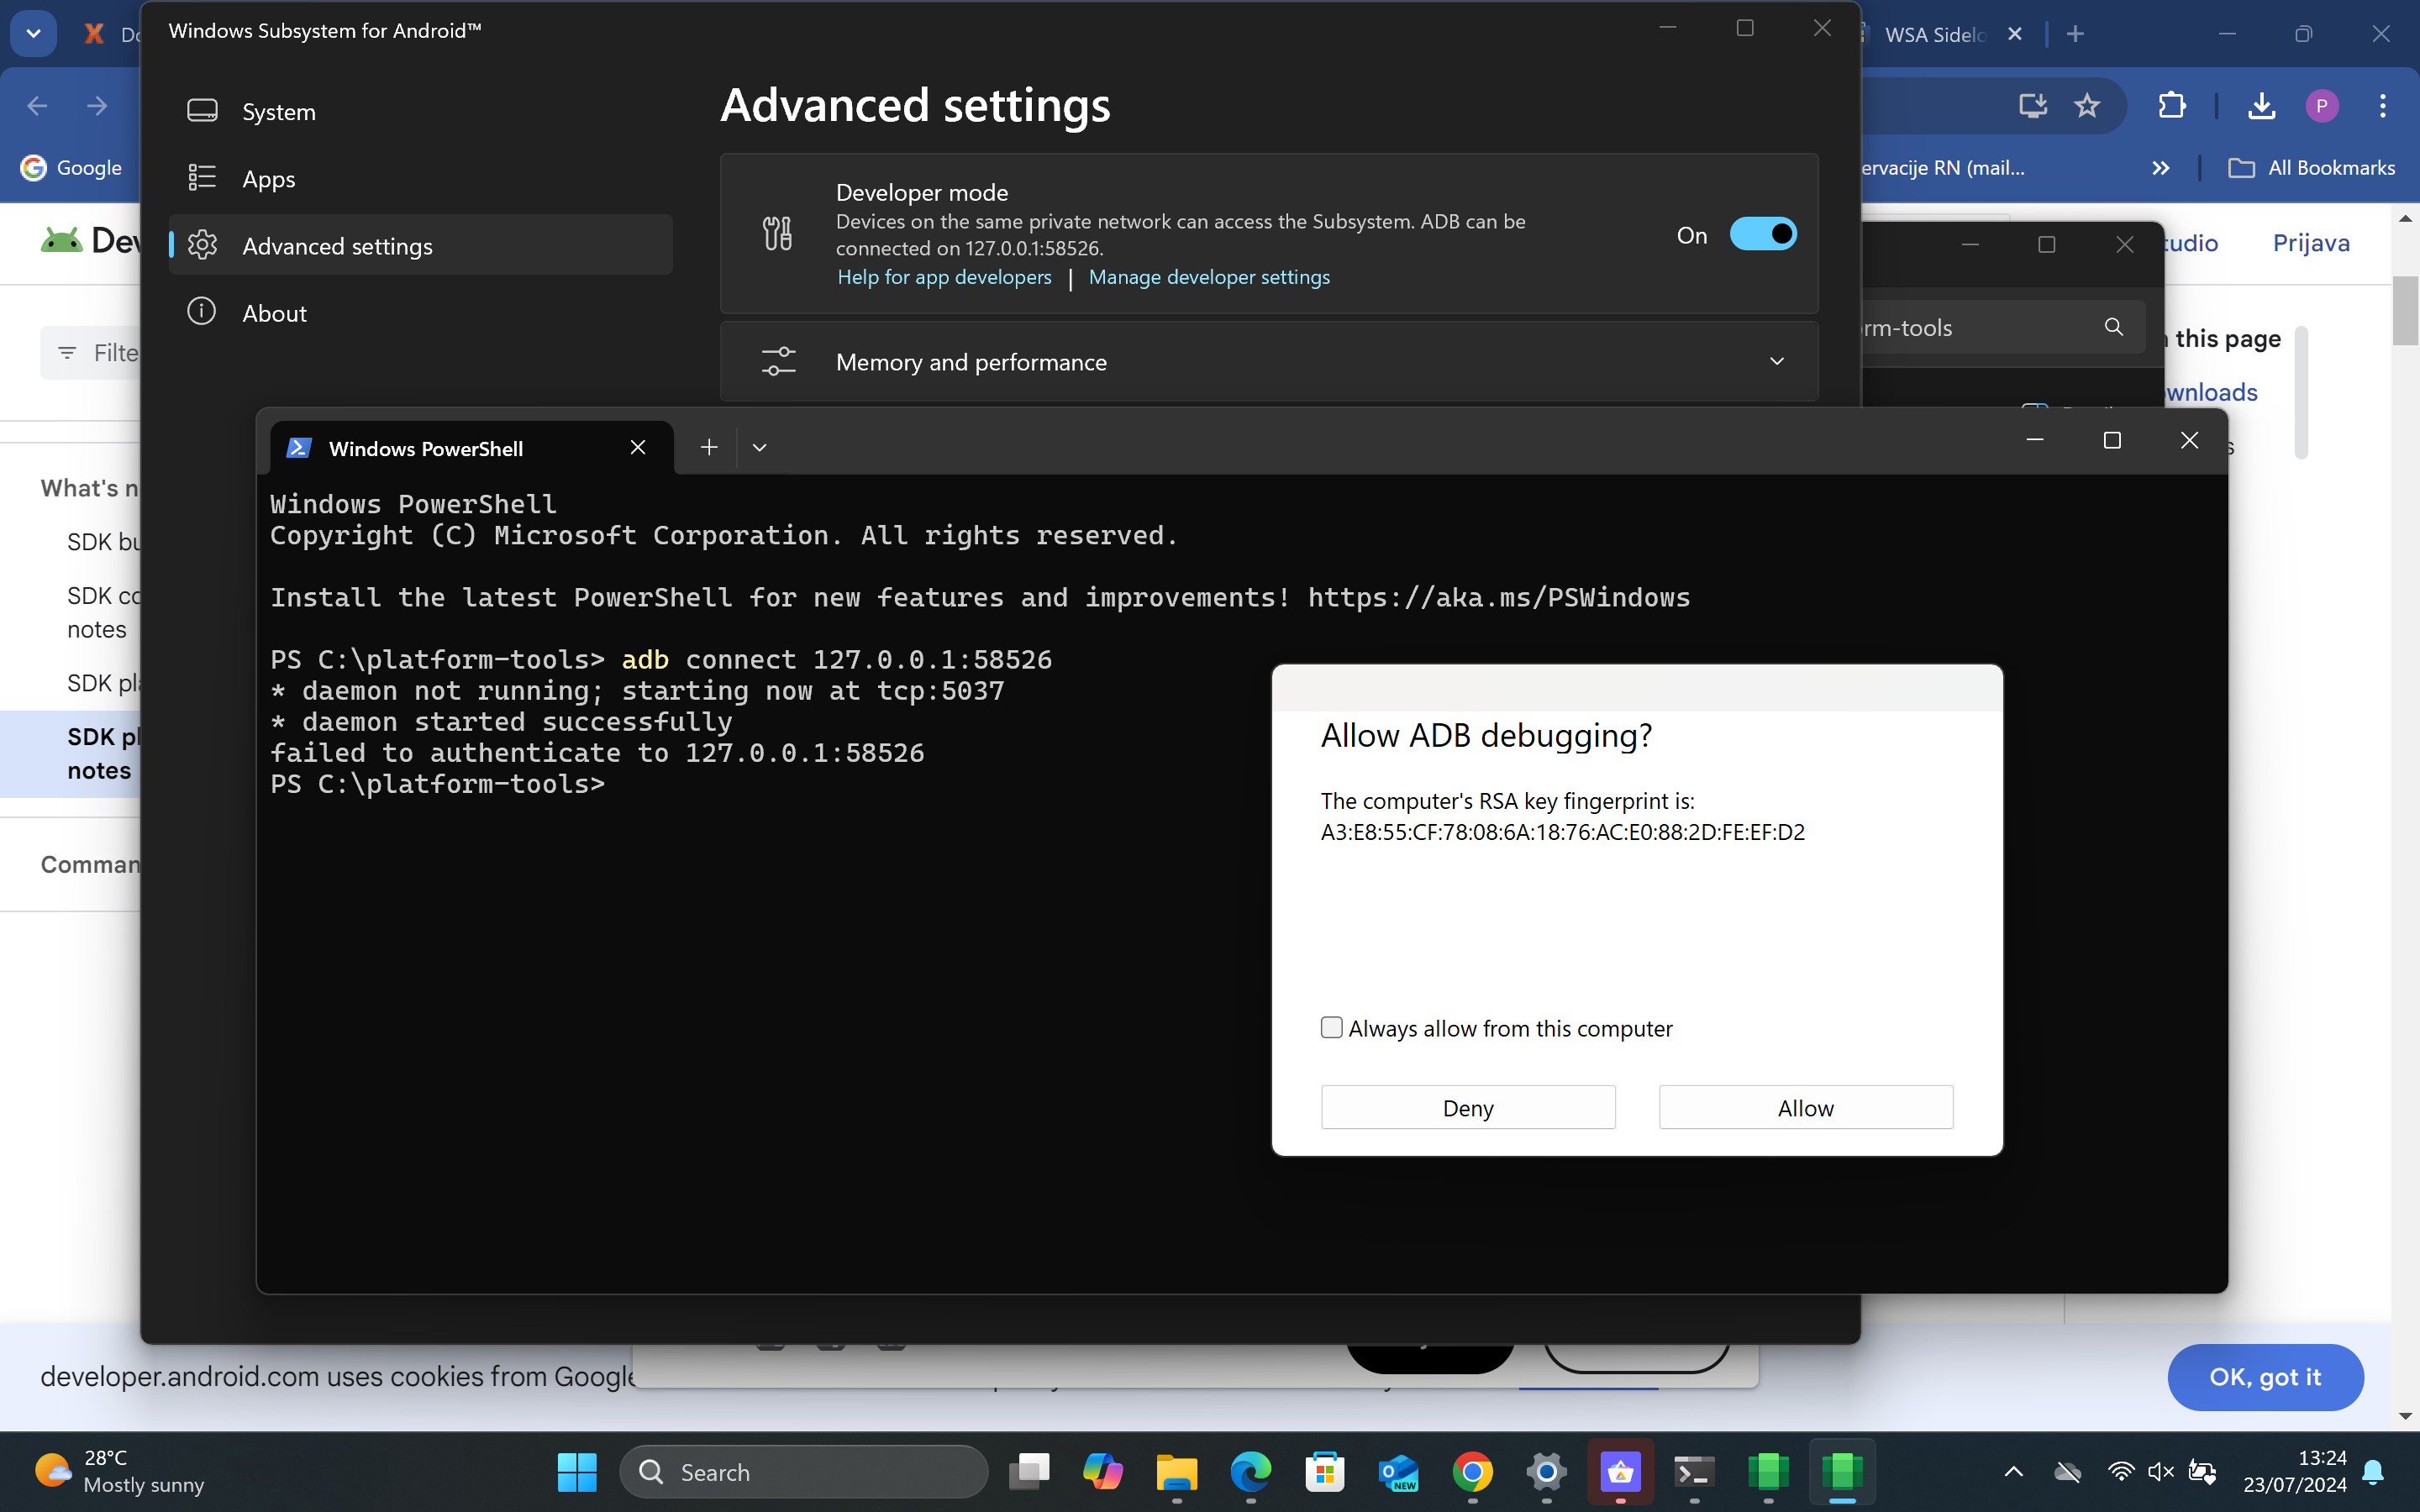Open the Windows Start menu
Viewport: 2420px width, 1512px height.
577,1471
